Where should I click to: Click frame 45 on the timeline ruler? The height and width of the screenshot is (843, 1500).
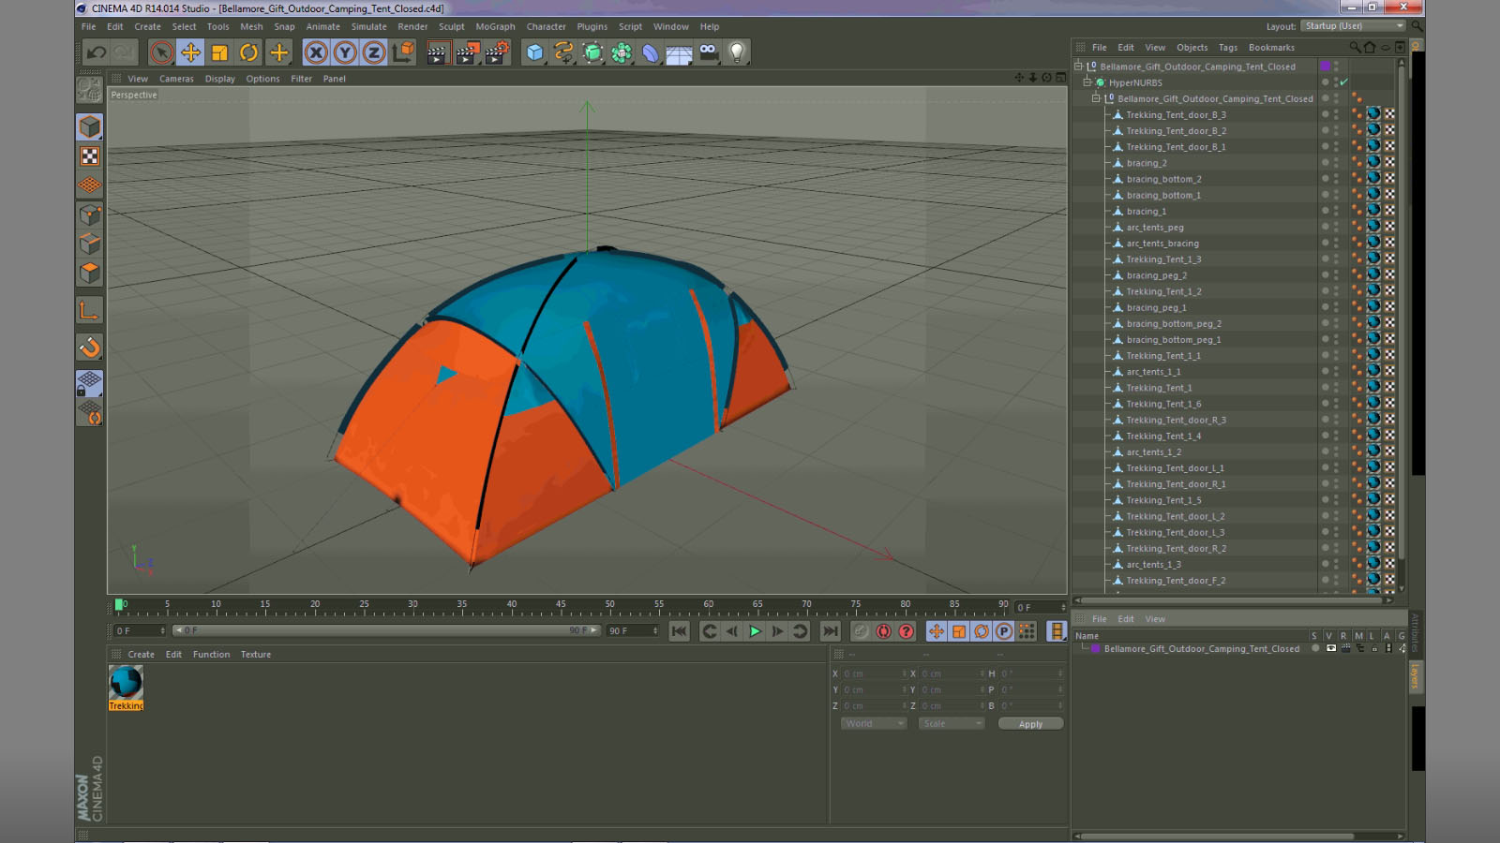561,606
